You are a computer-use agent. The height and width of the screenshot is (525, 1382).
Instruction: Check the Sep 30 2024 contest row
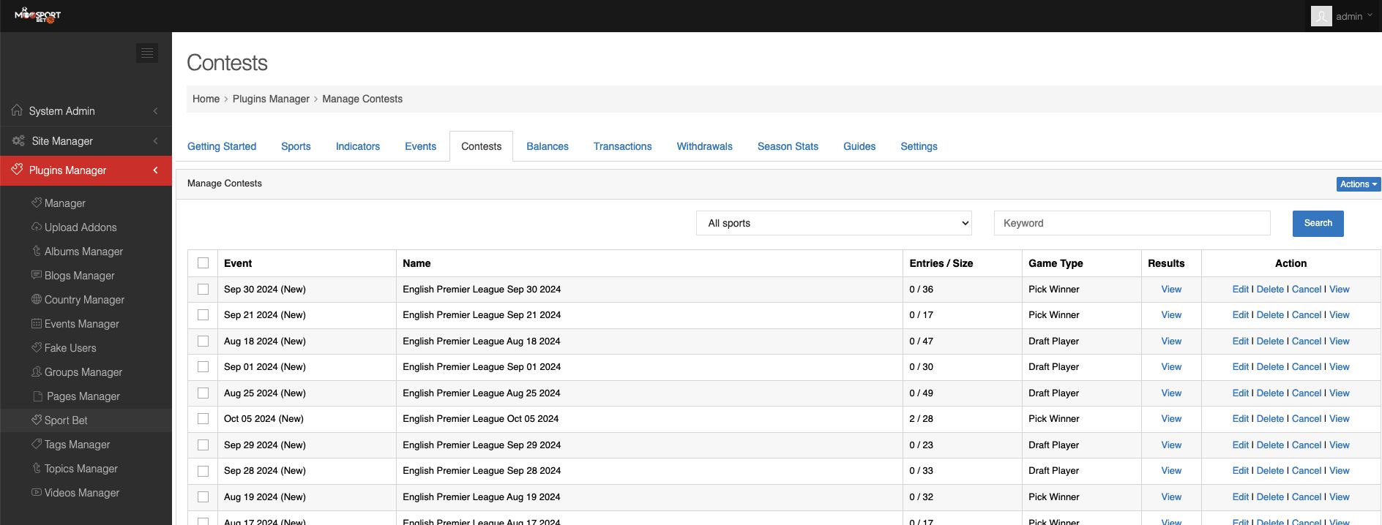pyautogui.click(x=203, y=289)
